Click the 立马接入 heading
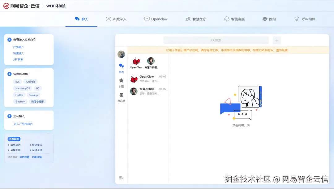Screen dimensions: 334x189 pyautogui.click(x=19, y=116)
